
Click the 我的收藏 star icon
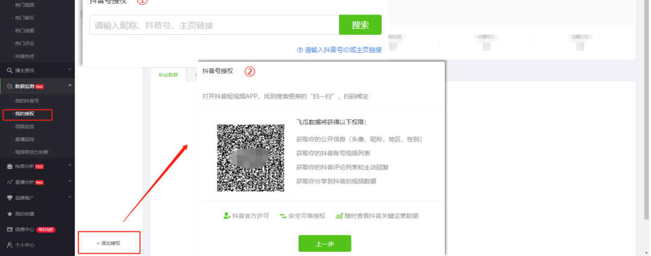tap(10, 214)
